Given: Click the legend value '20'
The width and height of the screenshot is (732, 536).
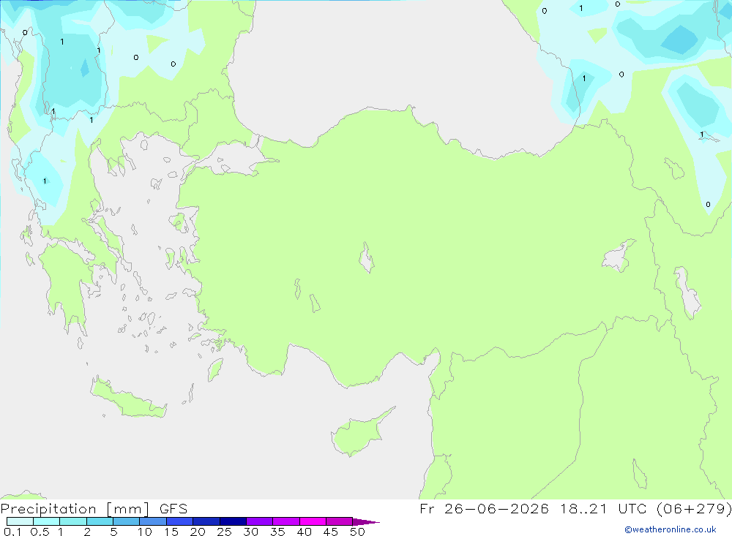Looking at the screenshot, I should tap(198, 532).
